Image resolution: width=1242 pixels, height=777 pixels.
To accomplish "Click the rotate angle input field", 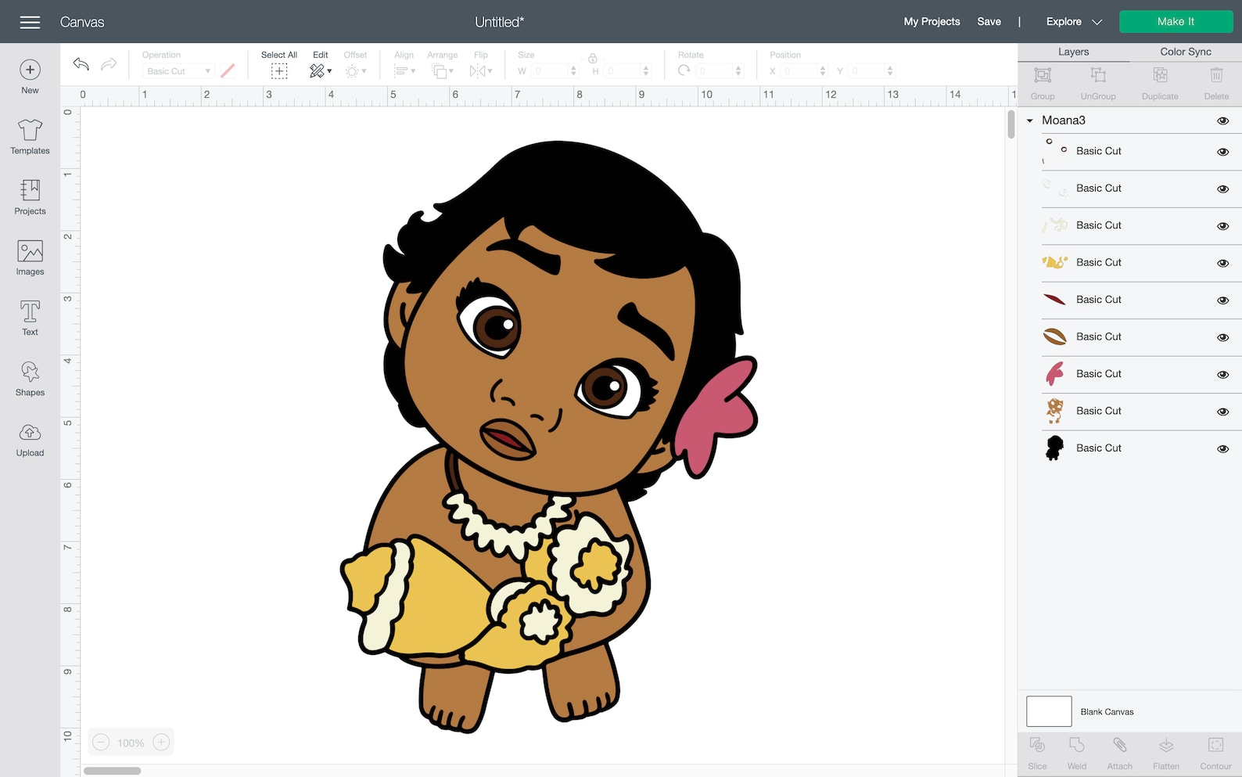I will click(x=715, y=71).
